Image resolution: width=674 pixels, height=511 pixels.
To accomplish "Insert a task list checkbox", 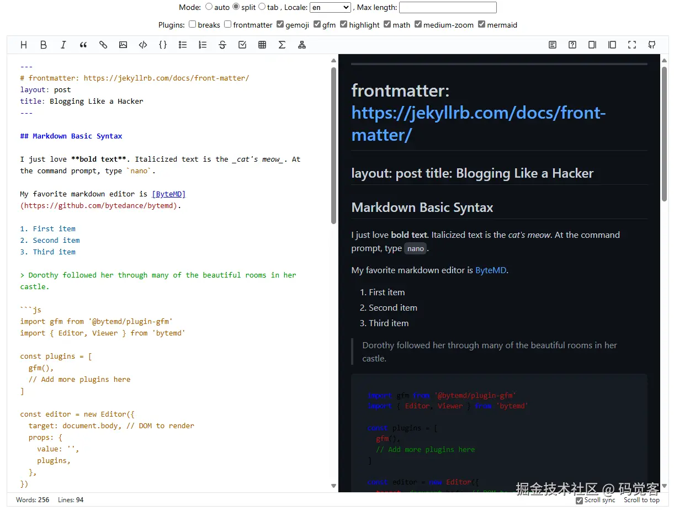I will tap(242, 45).
